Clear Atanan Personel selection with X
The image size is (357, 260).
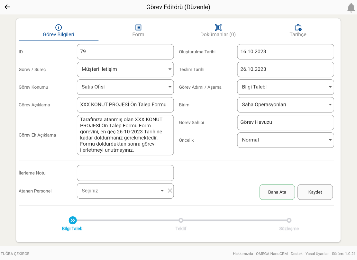click(170, 191)
